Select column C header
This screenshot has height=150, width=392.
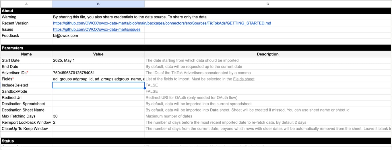coord(268,4)
